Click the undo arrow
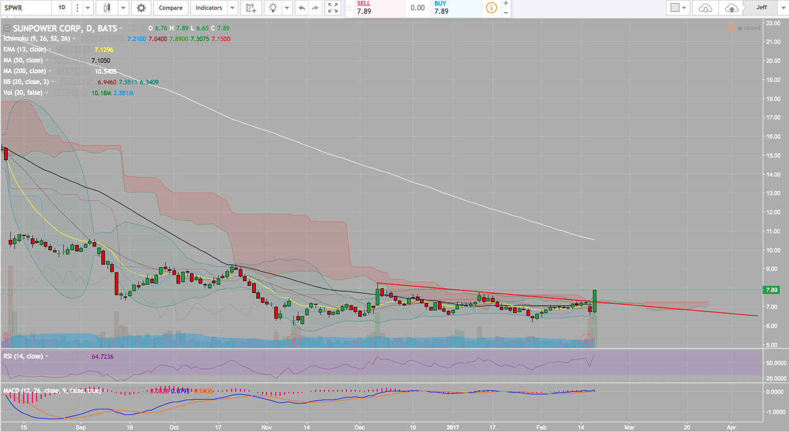 pos(302,8)
